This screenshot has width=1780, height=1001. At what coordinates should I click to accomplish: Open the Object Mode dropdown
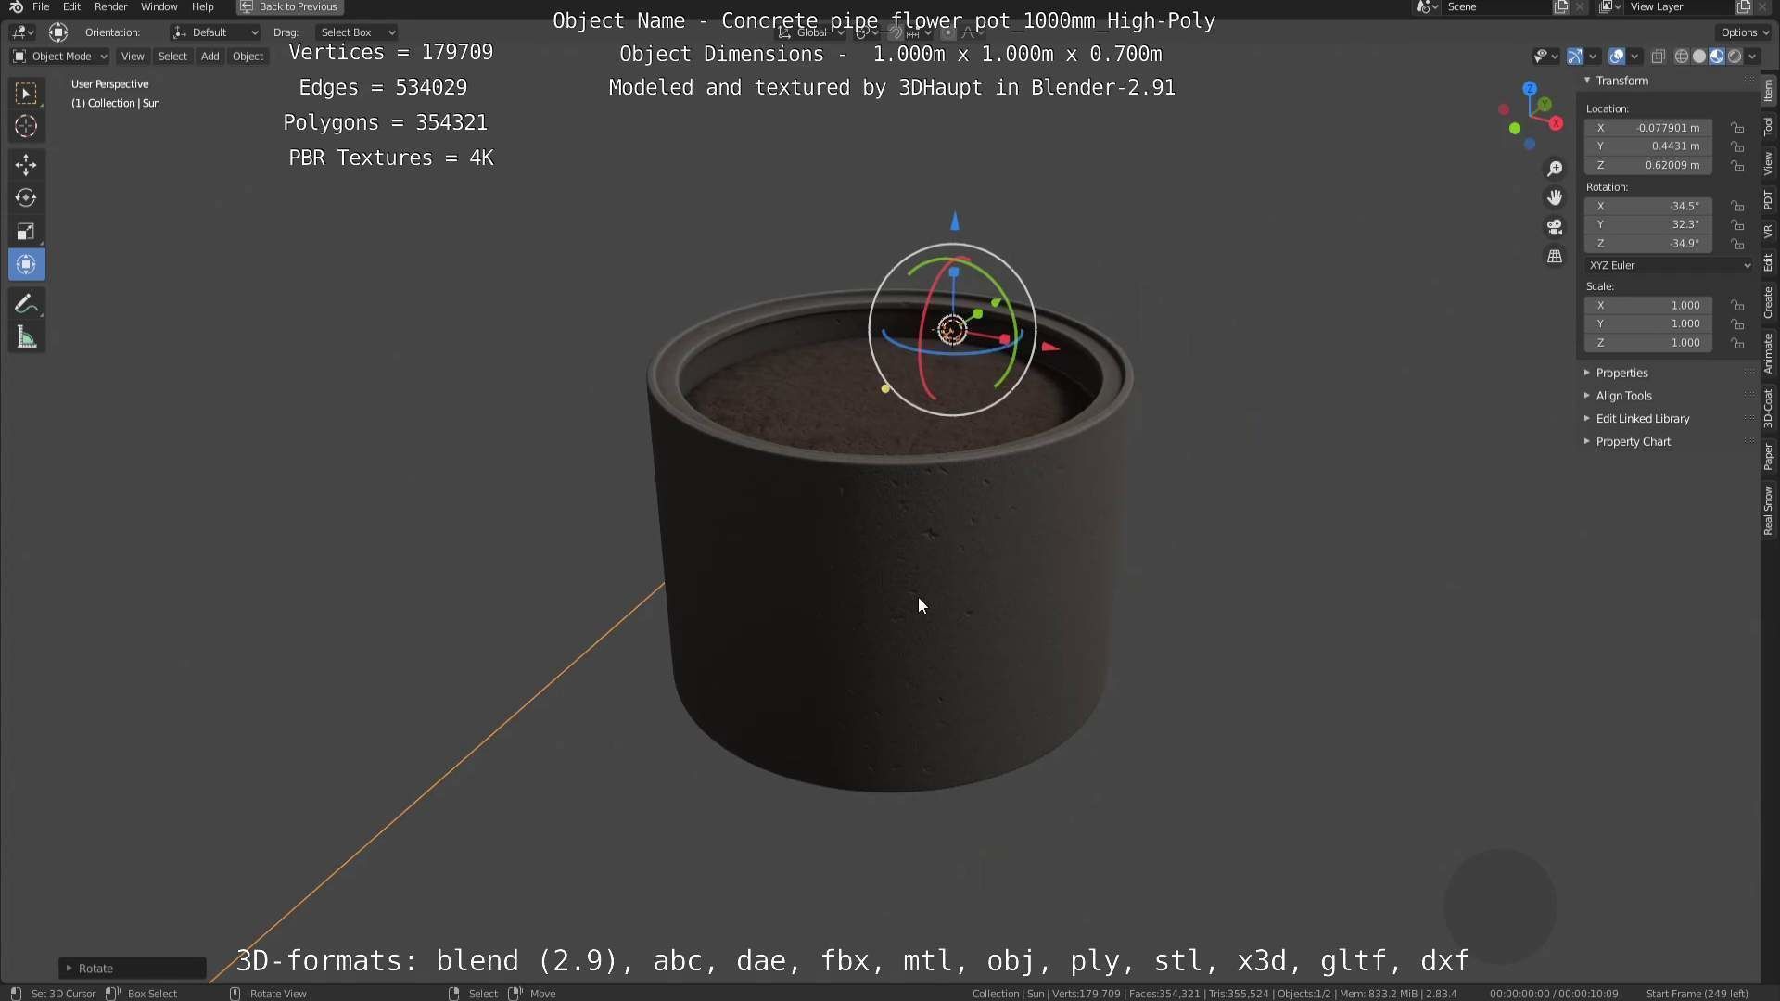[59, 57]
